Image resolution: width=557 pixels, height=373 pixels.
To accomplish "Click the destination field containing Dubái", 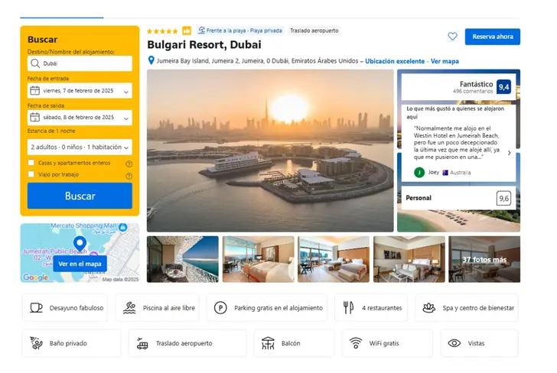I will pyautogui.click(x=80, y=63).
